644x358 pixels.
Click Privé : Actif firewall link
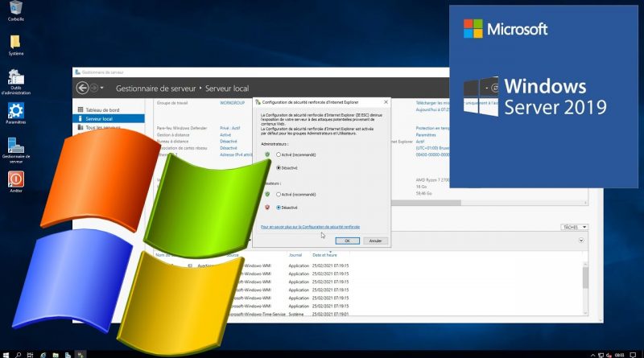click(230, 128)
